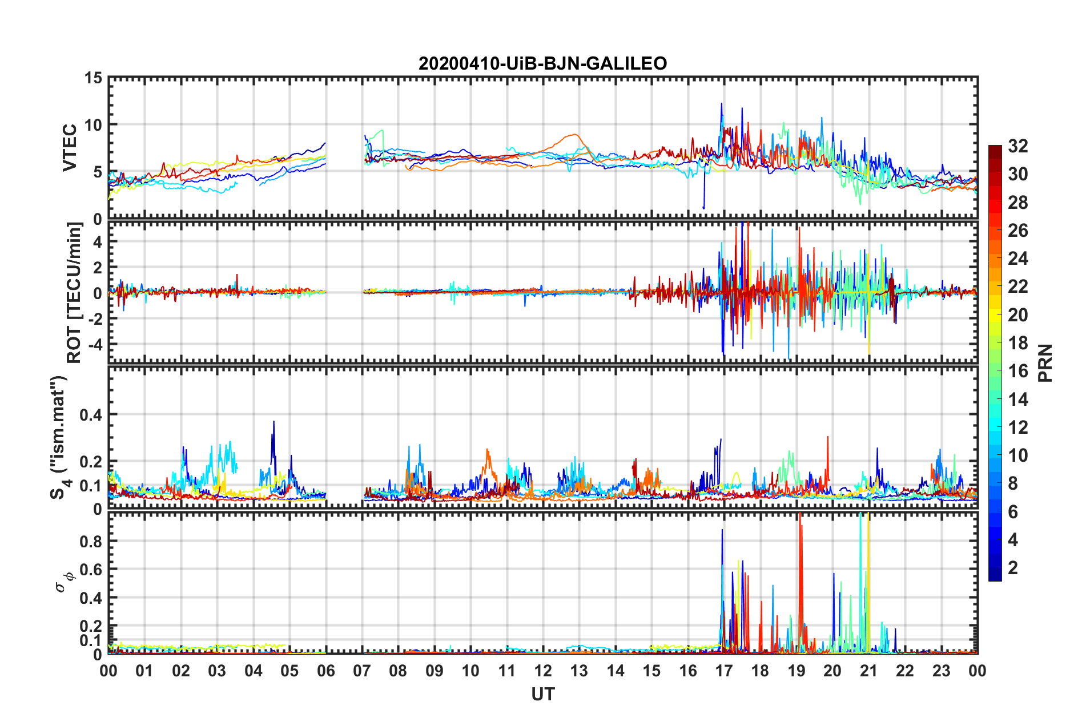Select colorbar tick label 12

click(1017, 427)
